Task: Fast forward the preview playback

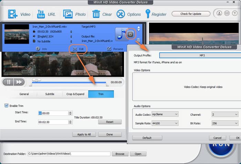Action: pyautogui.click(x=19, y=82)
